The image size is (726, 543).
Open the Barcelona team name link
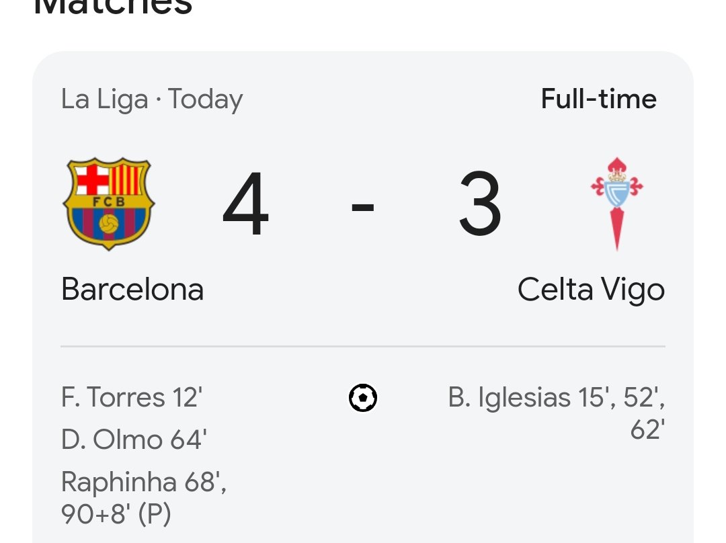point(132,290)
